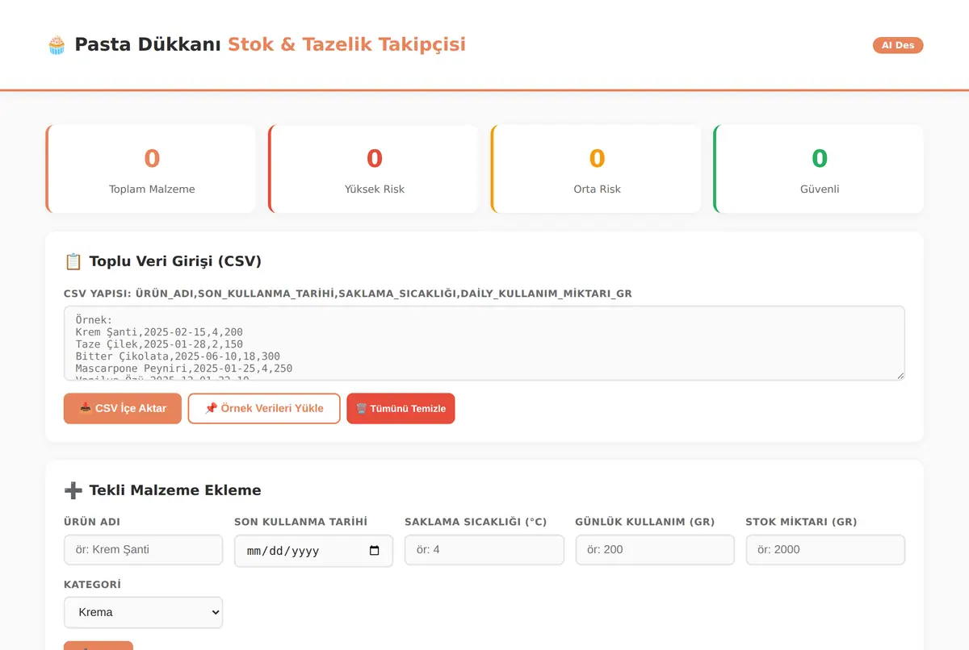Image resolution: width=969 pixels, height=650 pixels.
Task: Click the cupcake logo icon
Action: tap(57, 44)
